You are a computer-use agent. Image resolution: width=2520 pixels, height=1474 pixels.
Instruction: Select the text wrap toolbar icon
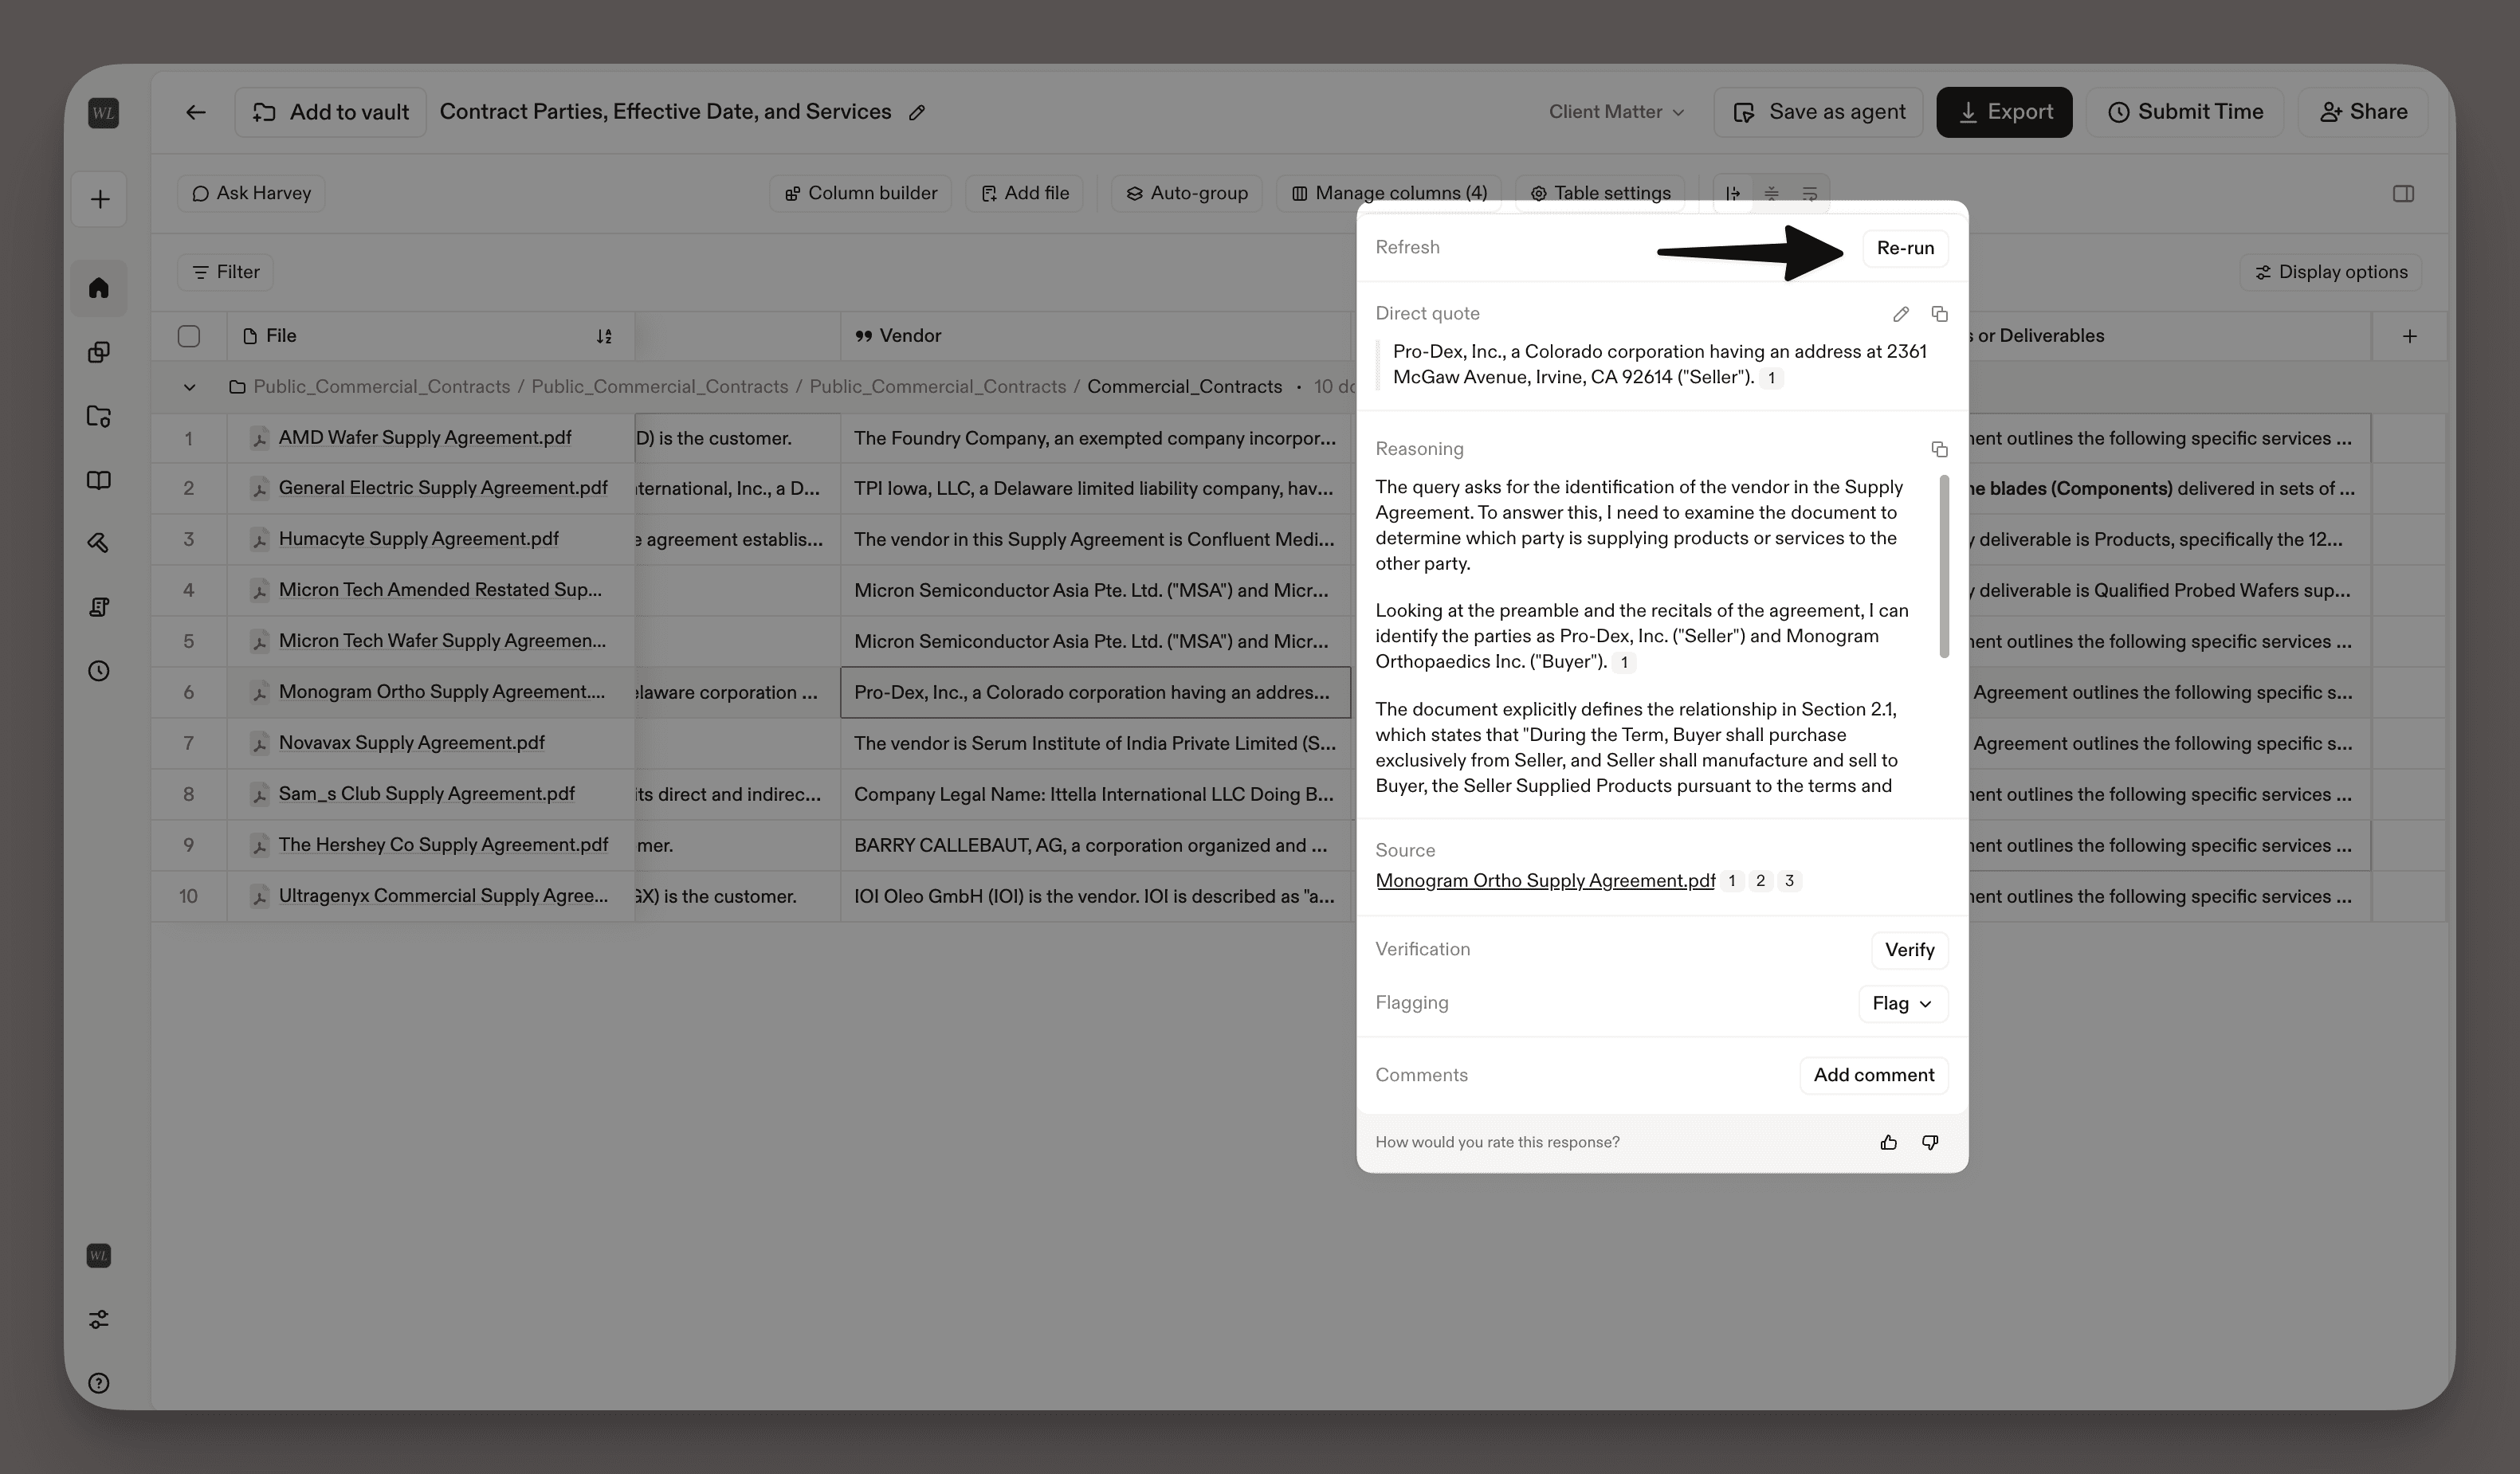[x=1810, y=194]
